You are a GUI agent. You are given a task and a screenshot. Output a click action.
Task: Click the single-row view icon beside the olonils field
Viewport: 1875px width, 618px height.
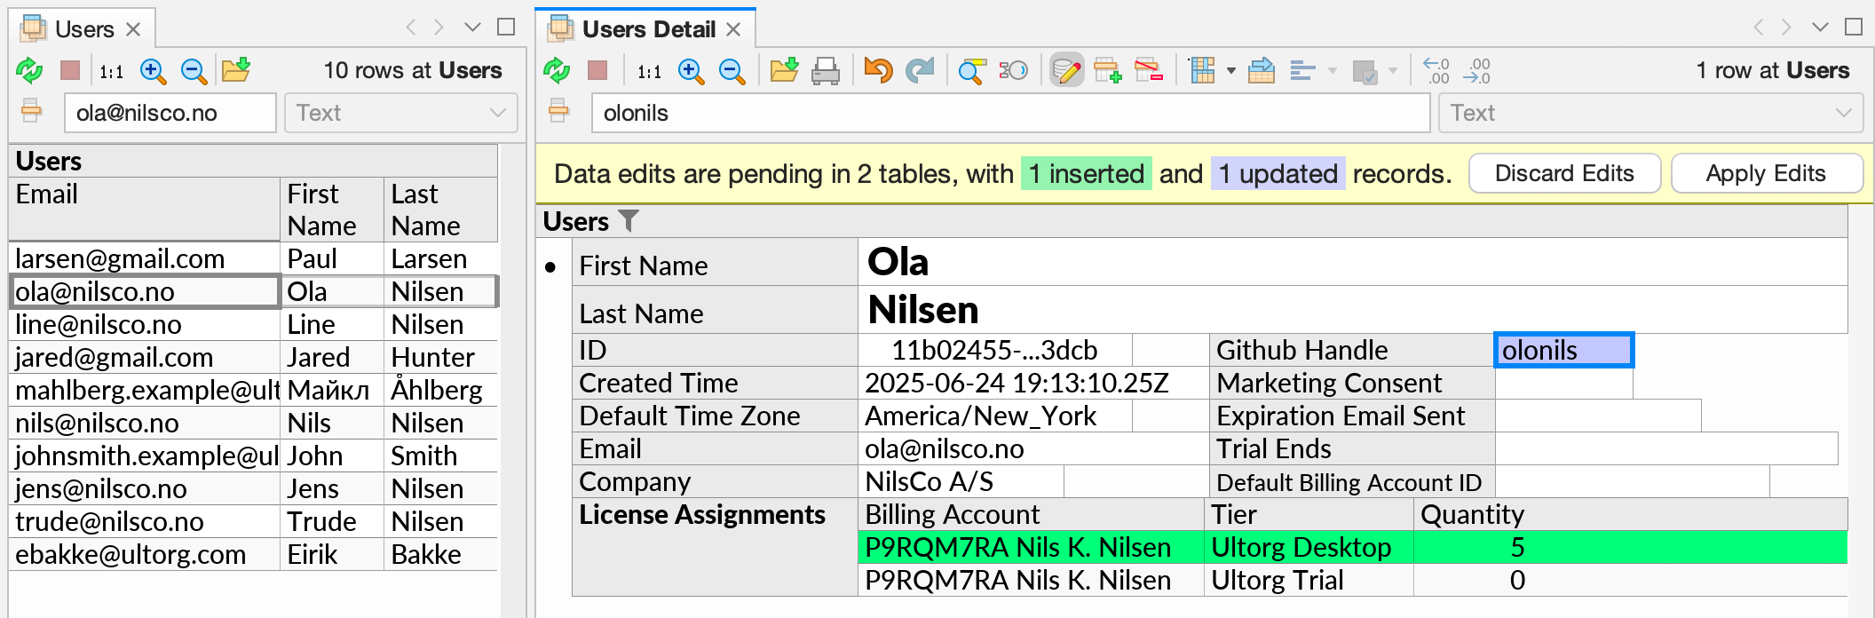pyautogui.click(x=558, y=112)
